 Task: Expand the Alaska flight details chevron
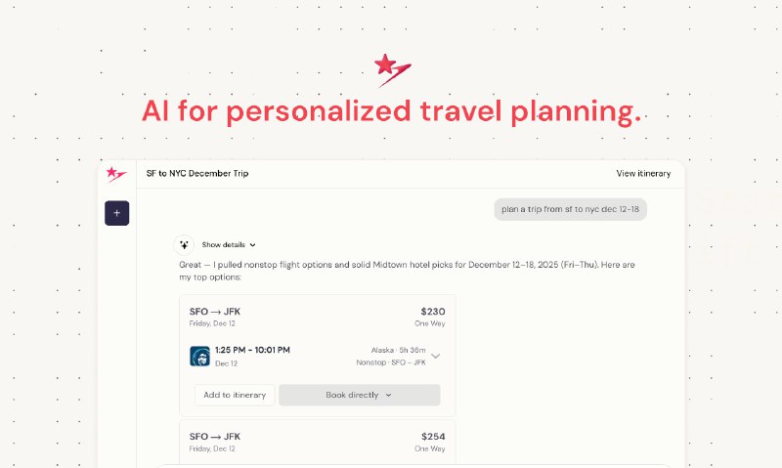coord(435,356)
